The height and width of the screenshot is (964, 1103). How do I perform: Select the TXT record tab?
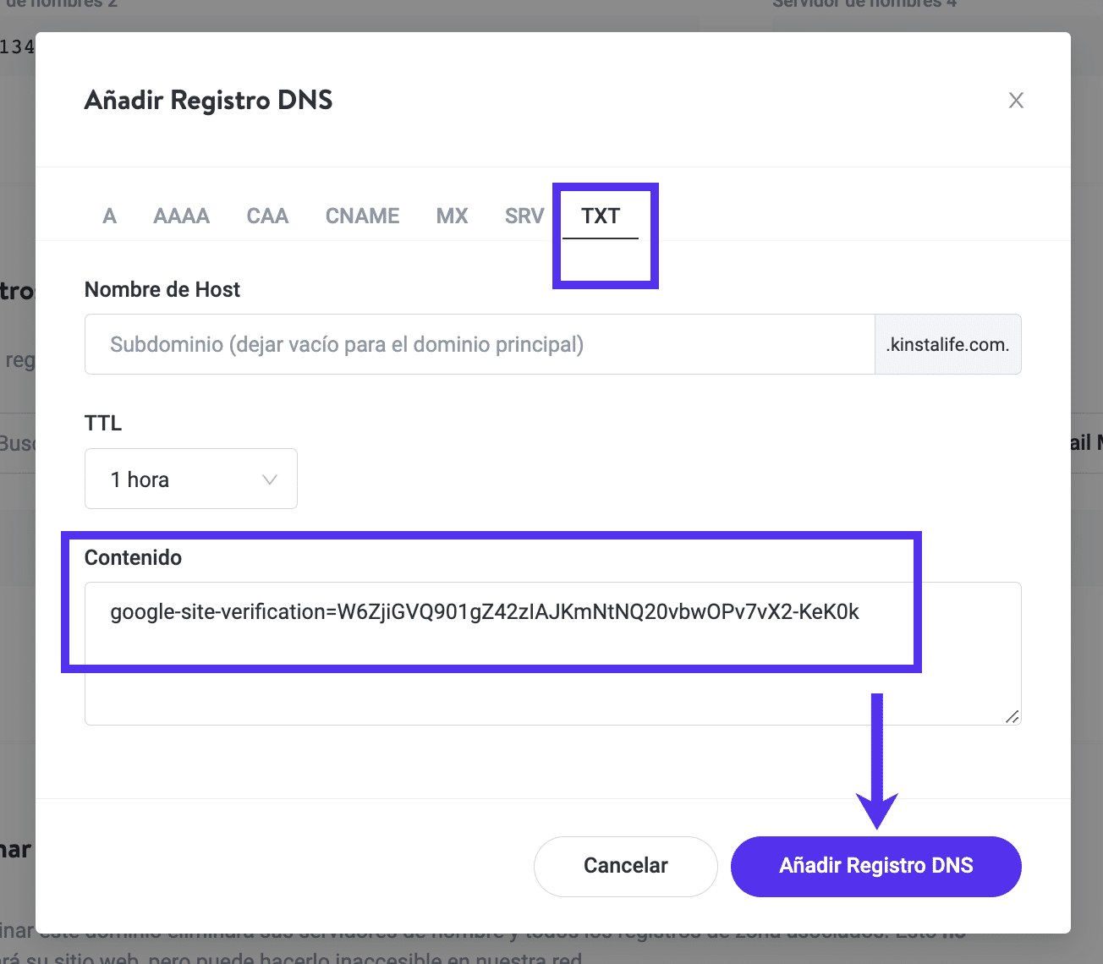pyautogui.click(x=601, y=216)
